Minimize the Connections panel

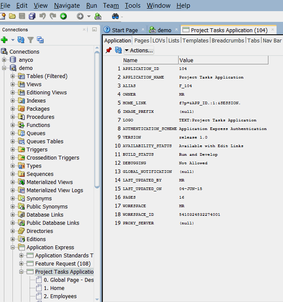click(x=94, y=30)
